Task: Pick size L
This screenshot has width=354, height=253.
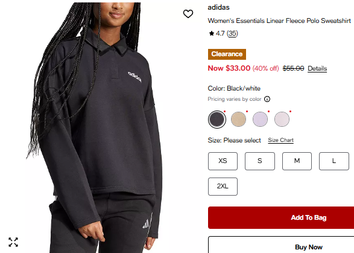Action: click(x=334, y=161)
